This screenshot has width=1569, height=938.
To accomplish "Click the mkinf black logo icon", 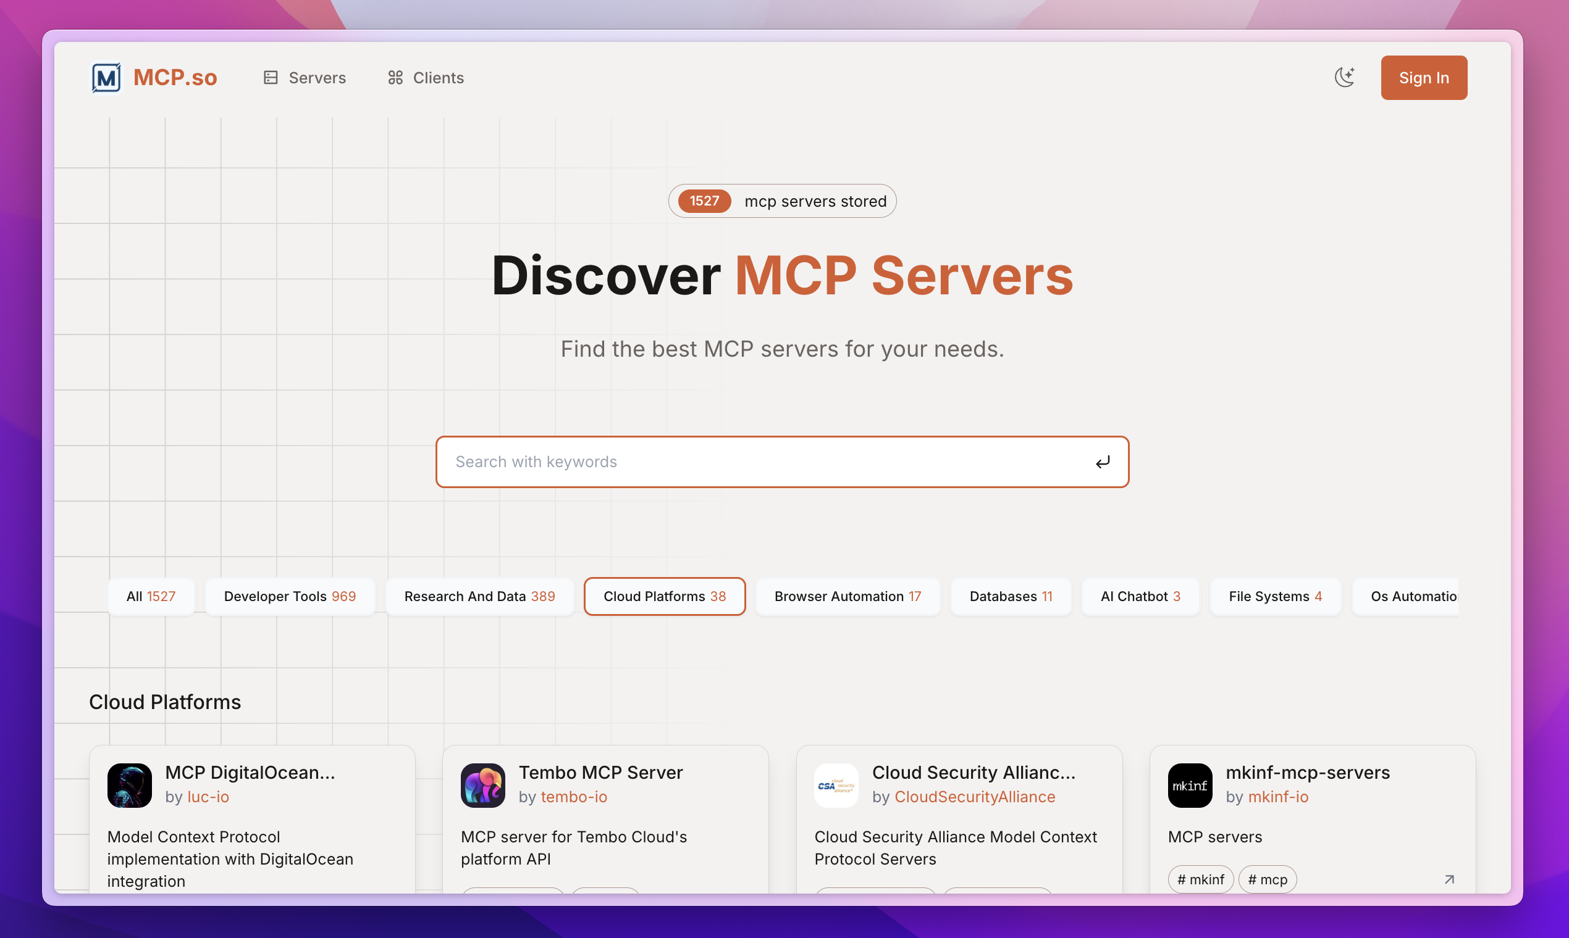I will (x=1189, y=786).
